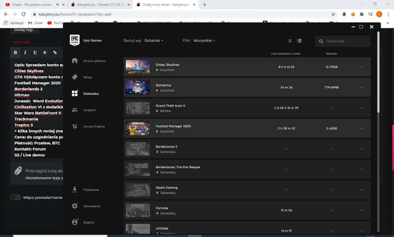The height and width of the screenshot is (237, 394).
Task: Install Death Coming via Zainstaluj
Action: 165,193
